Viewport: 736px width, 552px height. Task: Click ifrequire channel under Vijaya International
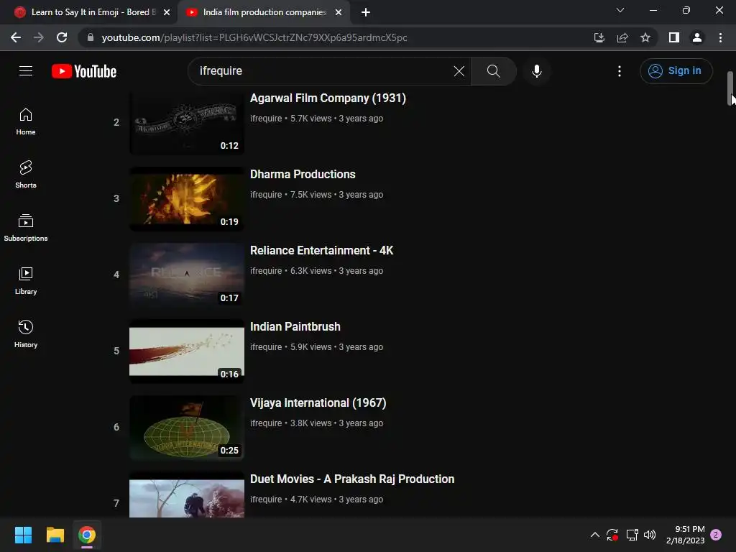266,423
